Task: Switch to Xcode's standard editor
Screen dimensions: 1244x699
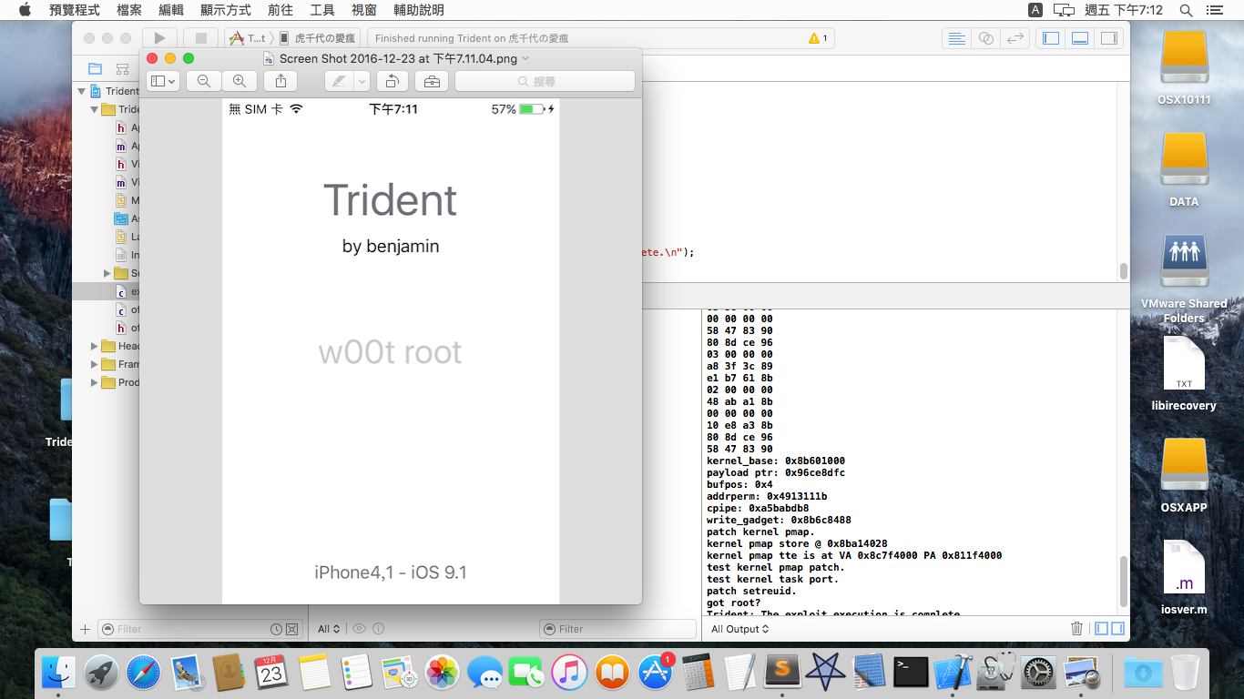Action: (956, 38)
